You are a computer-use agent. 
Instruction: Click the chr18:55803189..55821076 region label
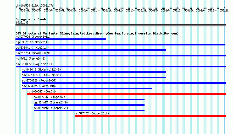35,5
